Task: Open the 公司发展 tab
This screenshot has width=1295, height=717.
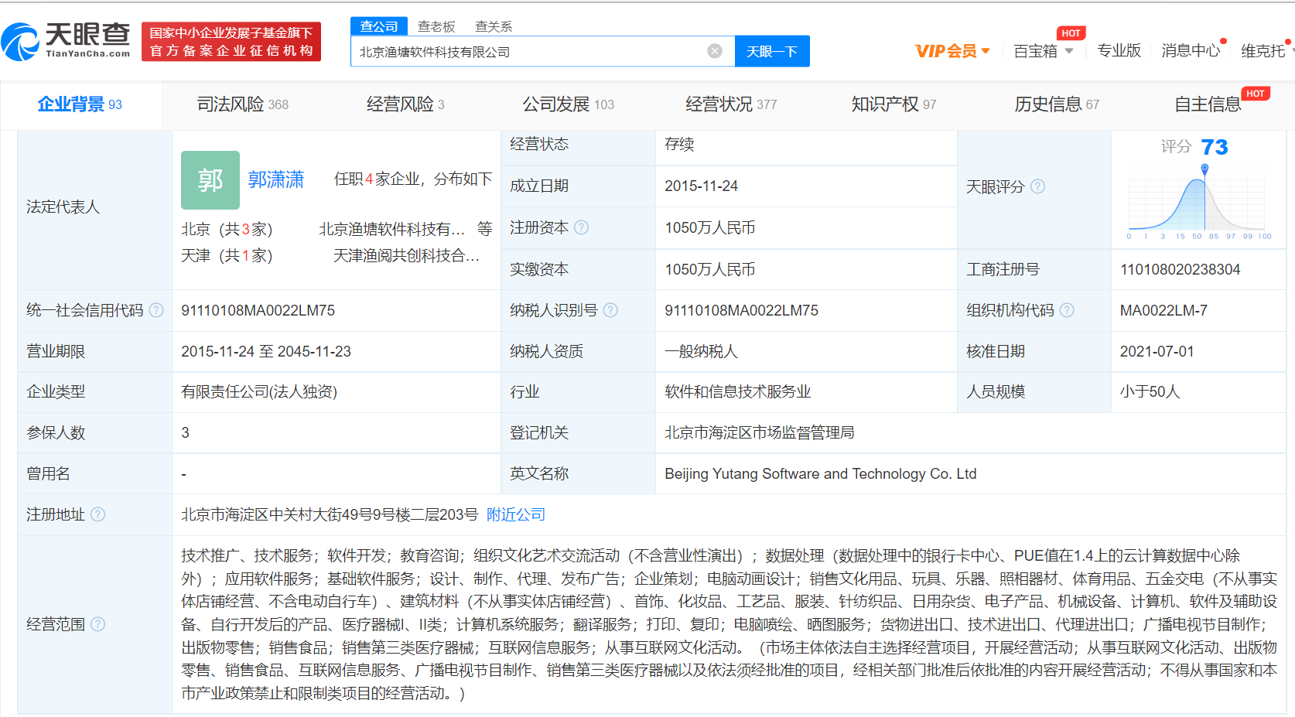Action: 568,104
